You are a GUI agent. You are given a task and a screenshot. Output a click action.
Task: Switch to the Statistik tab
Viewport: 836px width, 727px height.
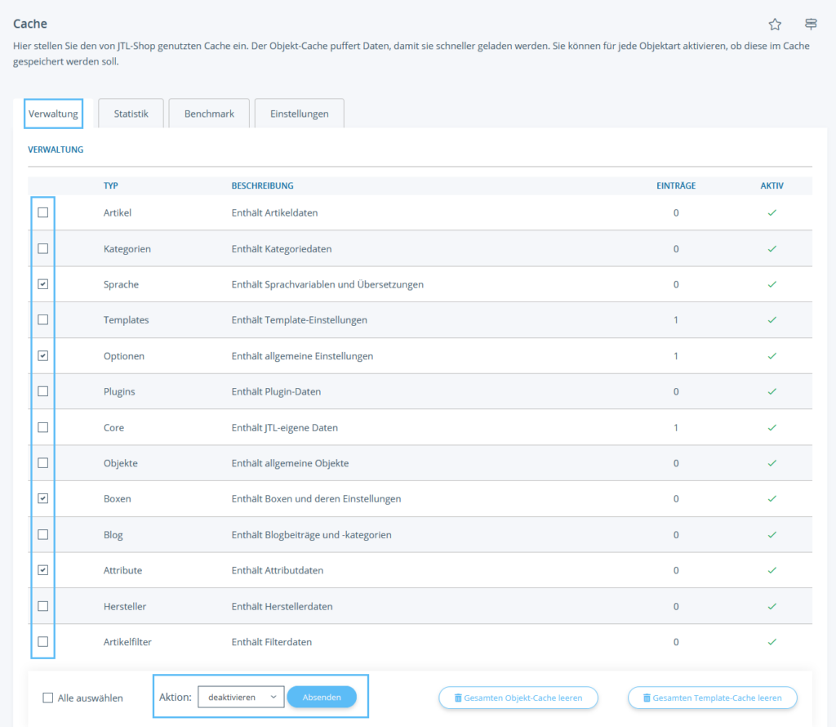[x=131, y=114]
